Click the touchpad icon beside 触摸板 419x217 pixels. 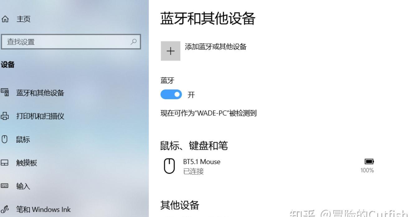coord(5,163)
